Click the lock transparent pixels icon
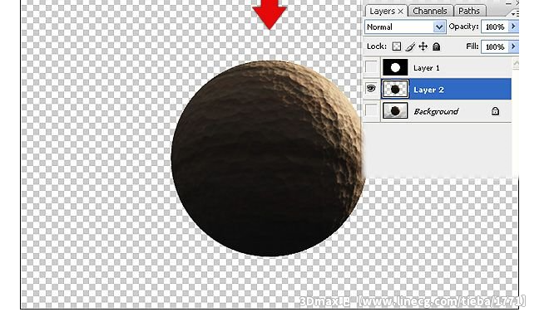This screenshot has width=559, height=317. [x=397, y=46]
